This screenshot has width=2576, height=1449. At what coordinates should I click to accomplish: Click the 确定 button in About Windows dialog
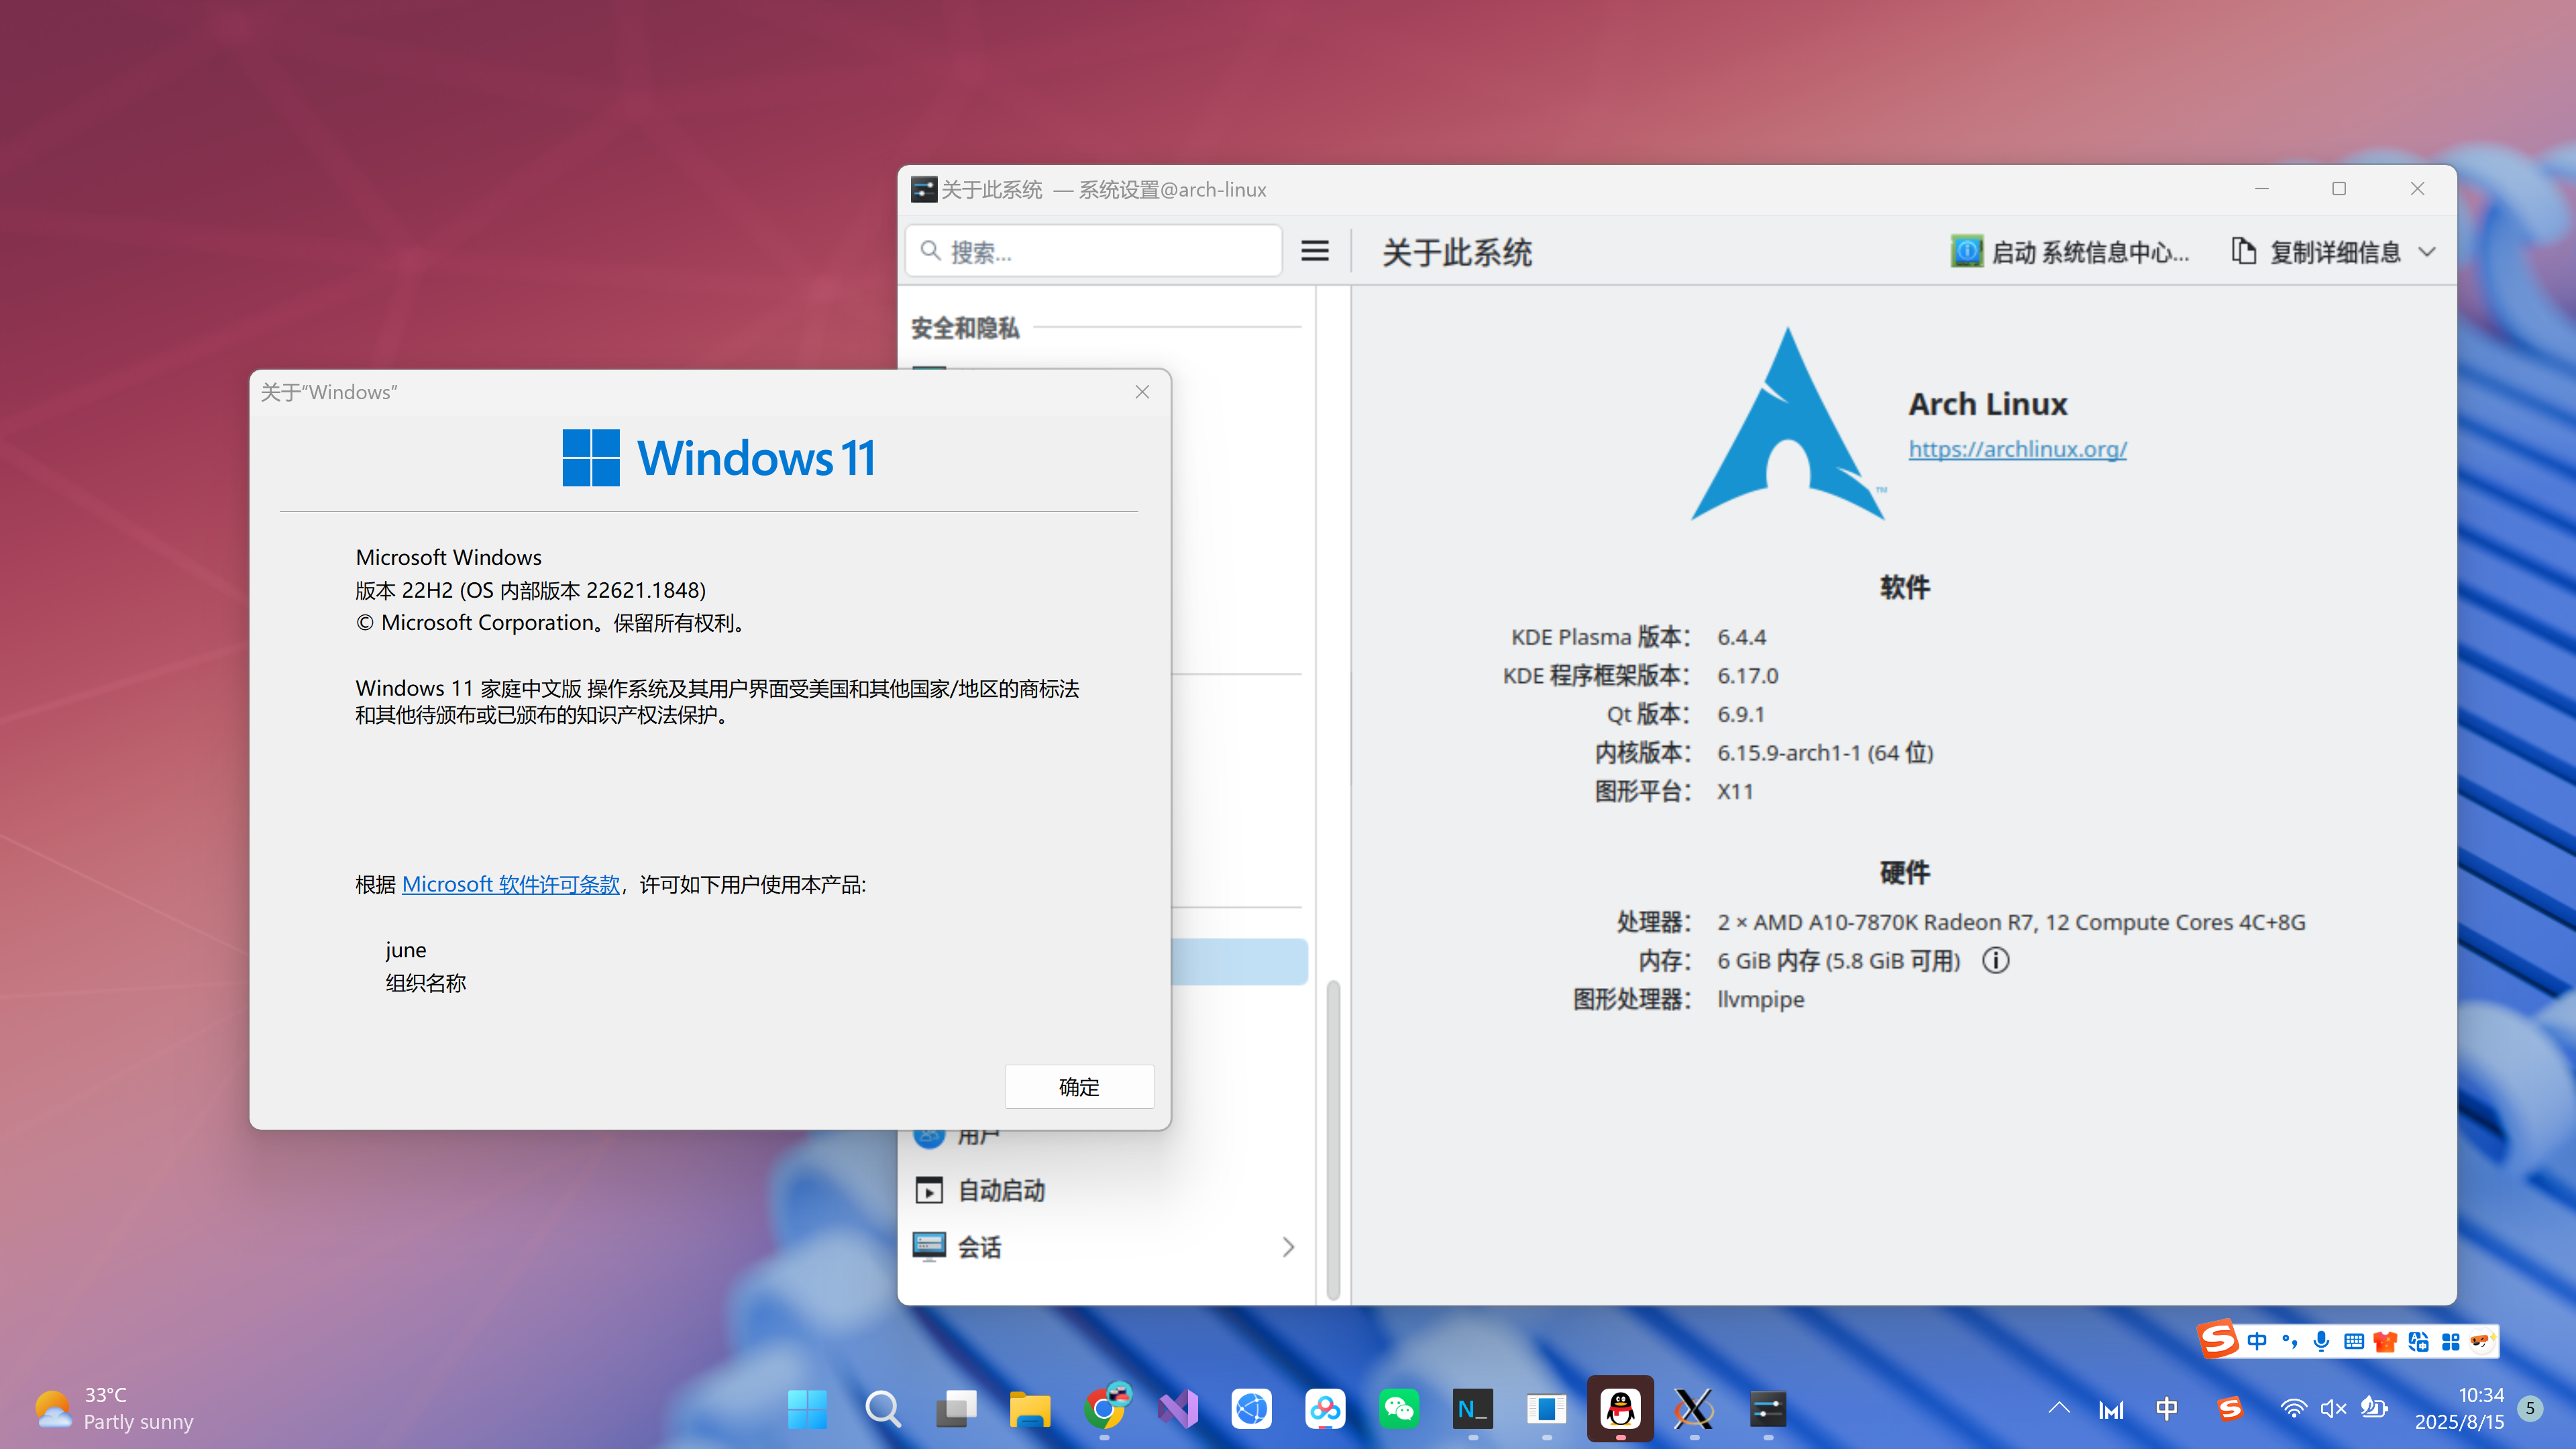click(x=1079, y=1086)
